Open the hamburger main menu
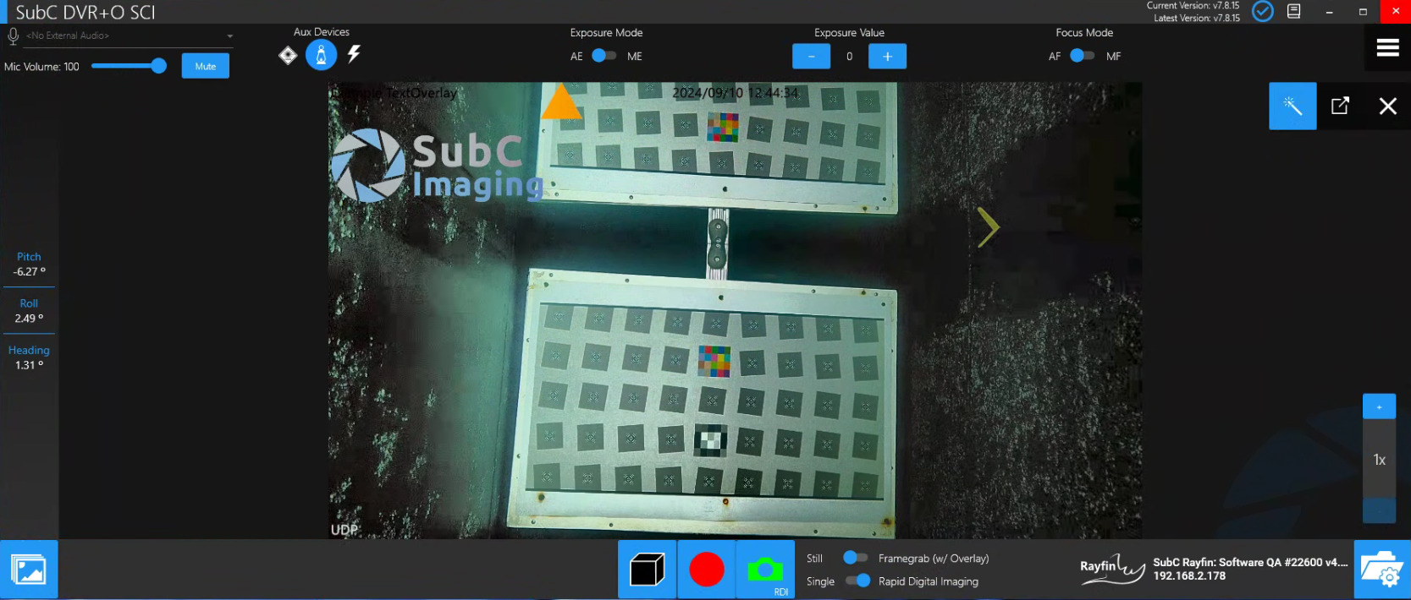 pos(1387,48)
